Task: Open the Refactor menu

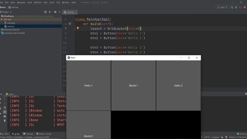Action: (38, 2)
